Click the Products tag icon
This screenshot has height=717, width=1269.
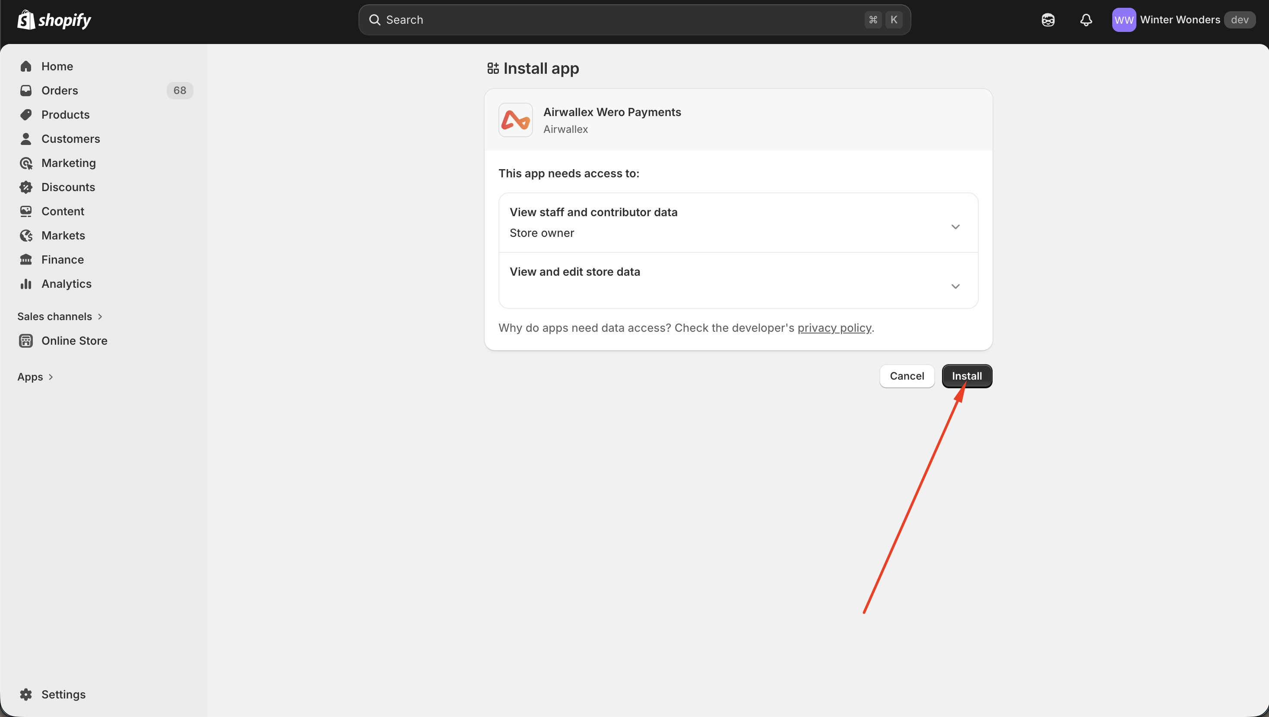(x=26, y=114)
